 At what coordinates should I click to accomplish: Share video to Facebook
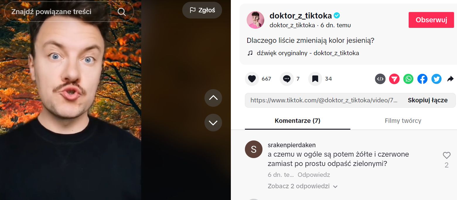[x=422, y=79]
